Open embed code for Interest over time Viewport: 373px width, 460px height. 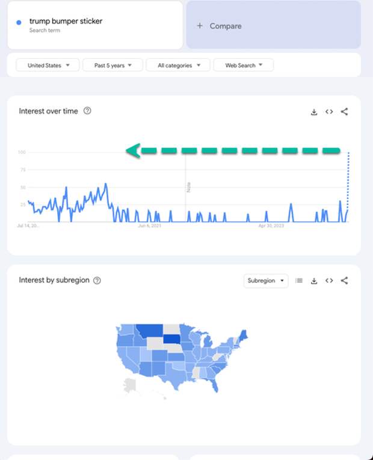(329, 111)
